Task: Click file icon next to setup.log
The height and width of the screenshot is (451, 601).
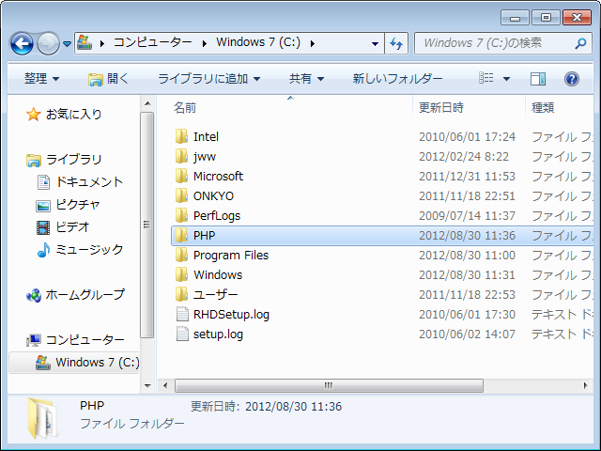Action: (182, 334)
